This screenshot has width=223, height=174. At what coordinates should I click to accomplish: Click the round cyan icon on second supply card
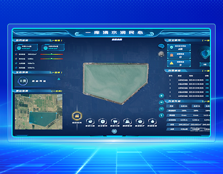click(46, 48)
